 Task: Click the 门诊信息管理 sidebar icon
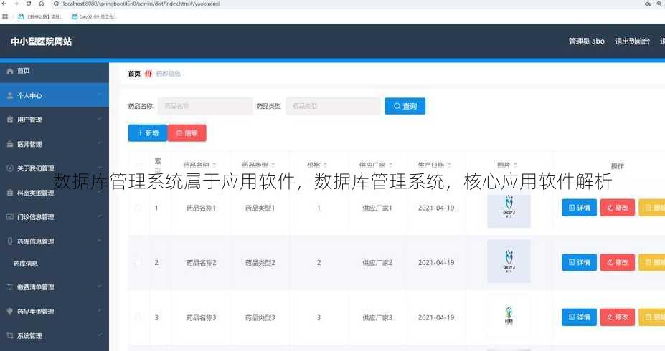tap(10, 217)
